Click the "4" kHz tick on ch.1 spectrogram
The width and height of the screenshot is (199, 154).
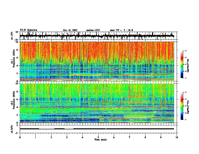click(18, 66)
